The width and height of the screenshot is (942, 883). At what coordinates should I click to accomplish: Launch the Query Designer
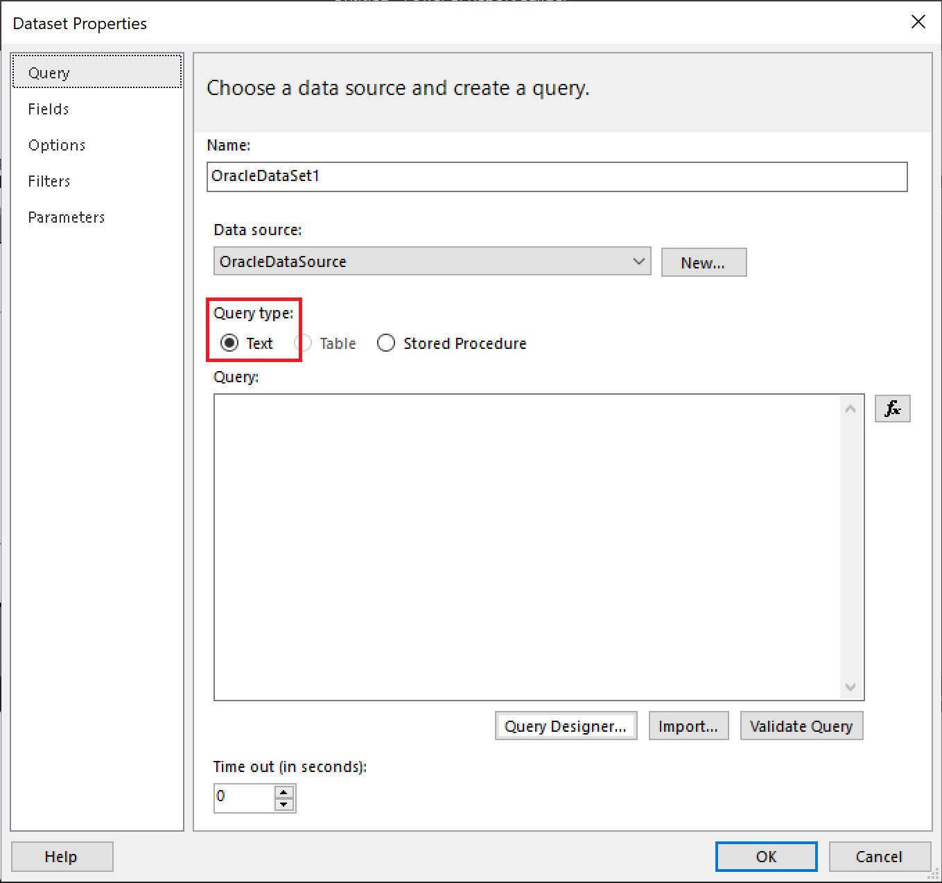(x=566, y=726)
